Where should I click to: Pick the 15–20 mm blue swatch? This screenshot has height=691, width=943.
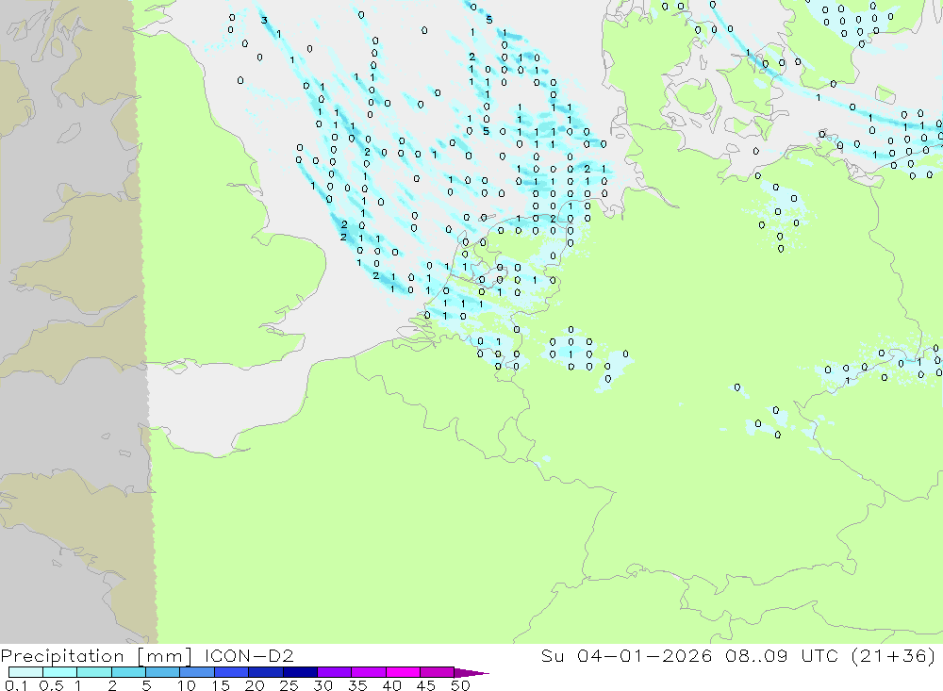232,672
